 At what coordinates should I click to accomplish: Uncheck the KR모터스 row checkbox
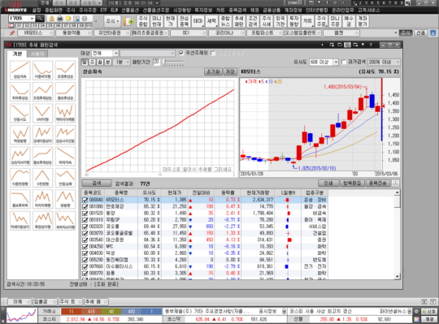(x=85, y=200)
